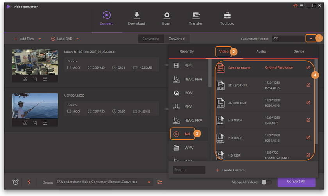This screenshot has height=196, width=328.
Task: Click file name MOV00A.MOD
Action: (x=74, y=96)
